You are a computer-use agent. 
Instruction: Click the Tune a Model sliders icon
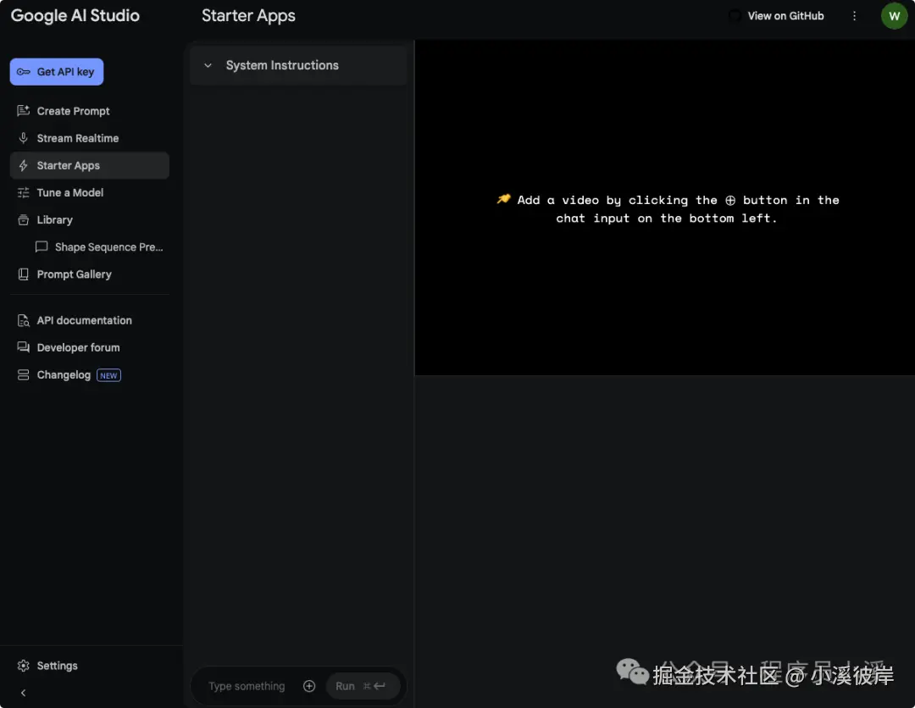click(24, 192)
